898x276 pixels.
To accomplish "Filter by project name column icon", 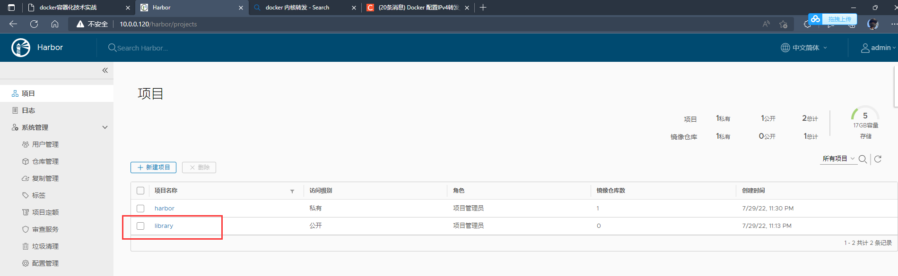I will [292, 191].
